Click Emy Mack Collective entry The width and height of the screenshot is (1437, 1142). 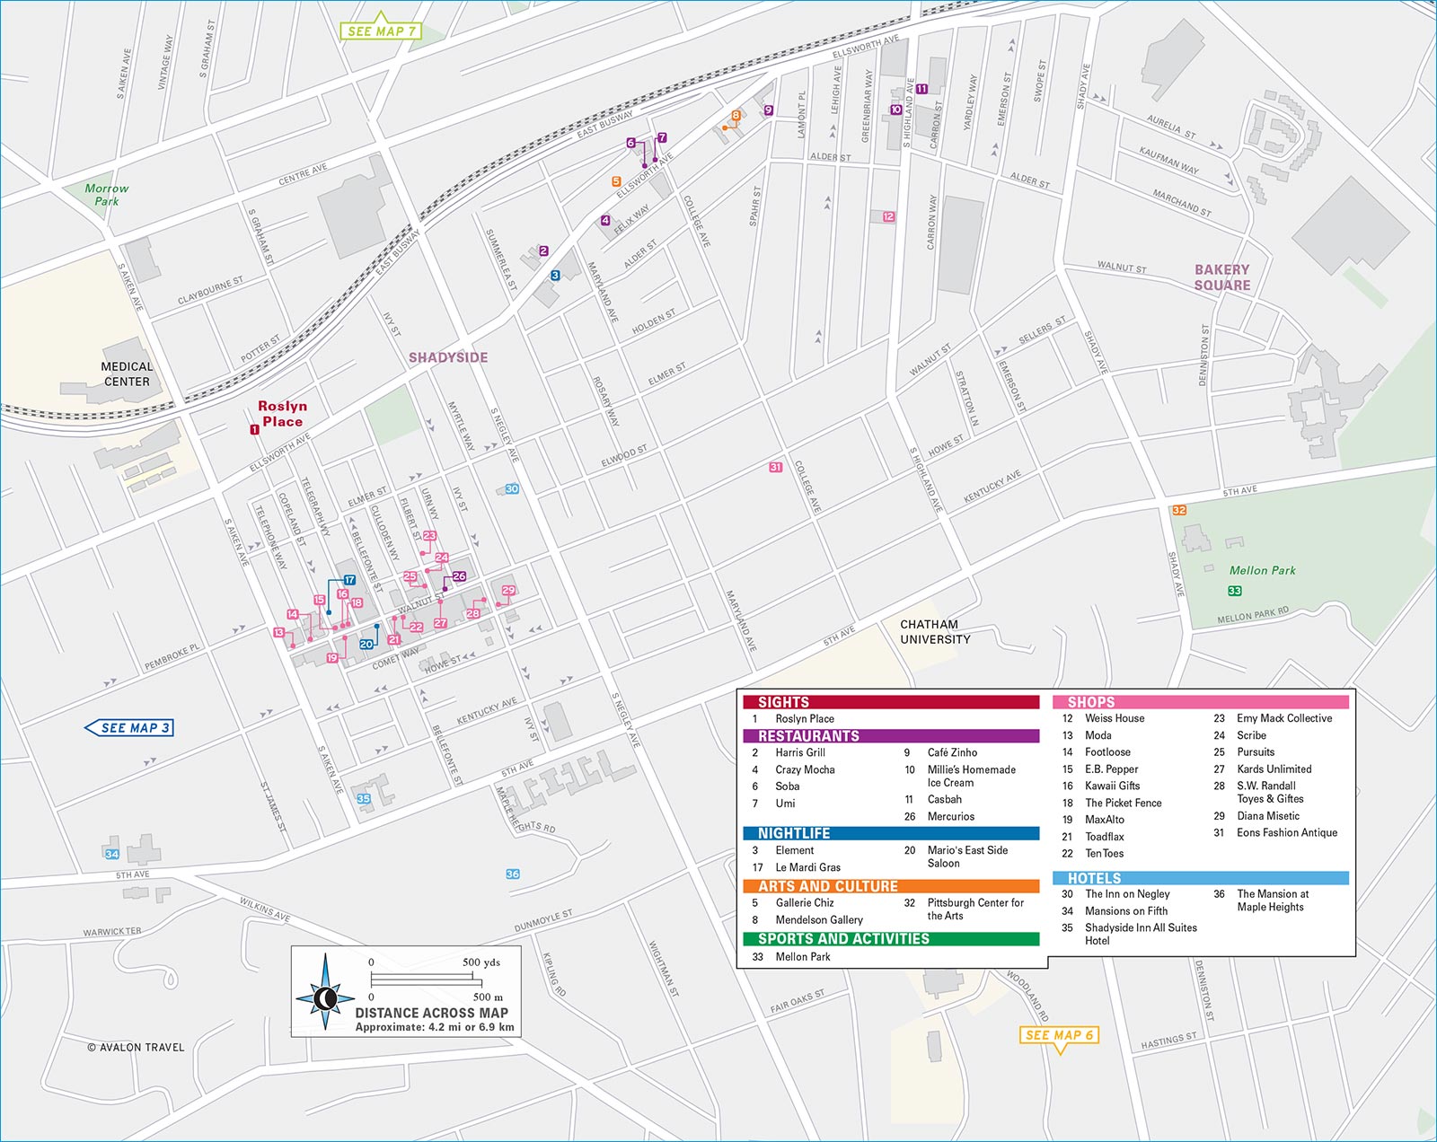(1284, 718)
